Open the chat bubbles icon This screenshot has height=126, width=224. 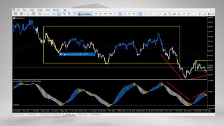pyautogui.click(x=205, y=14)
